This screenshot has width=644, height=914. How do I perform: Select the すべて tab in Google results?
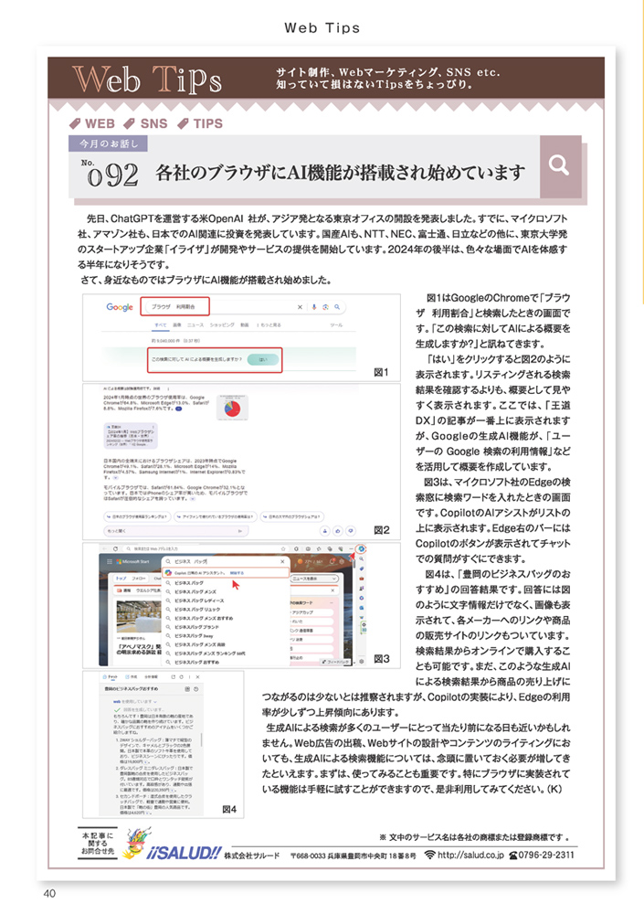pyautogui.click(x=160, y=325)
